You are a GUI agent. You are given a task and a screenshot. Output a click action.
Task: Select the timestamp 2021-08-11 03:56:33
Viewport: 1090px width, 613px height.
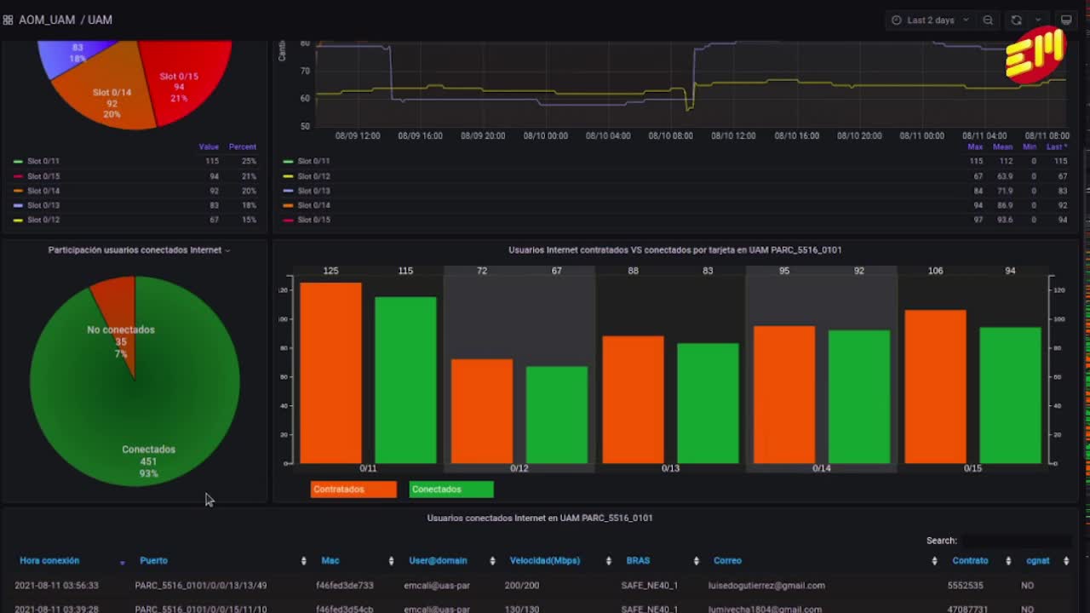56,586
